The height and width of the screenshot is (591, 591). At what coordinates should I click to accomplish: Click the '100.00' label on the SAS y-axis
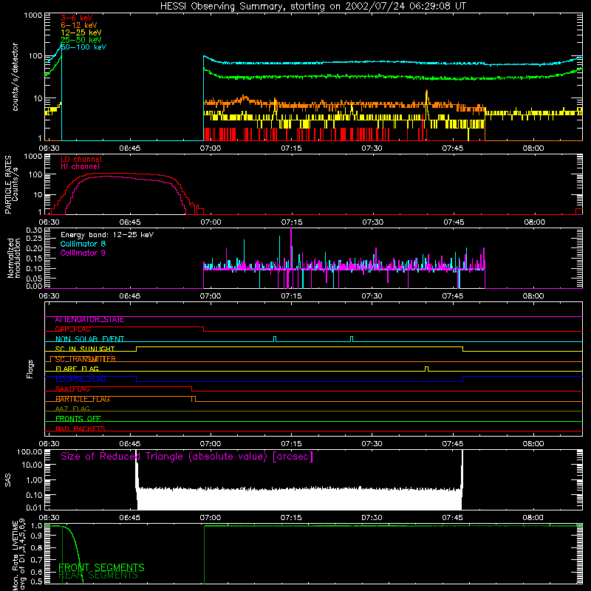click(30, 452)
